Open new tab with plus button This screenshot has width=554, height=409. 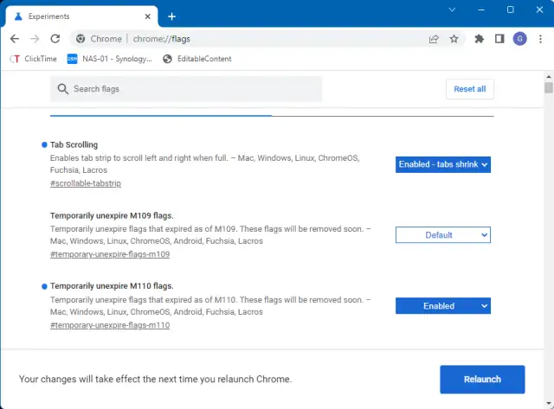point(171,16)
